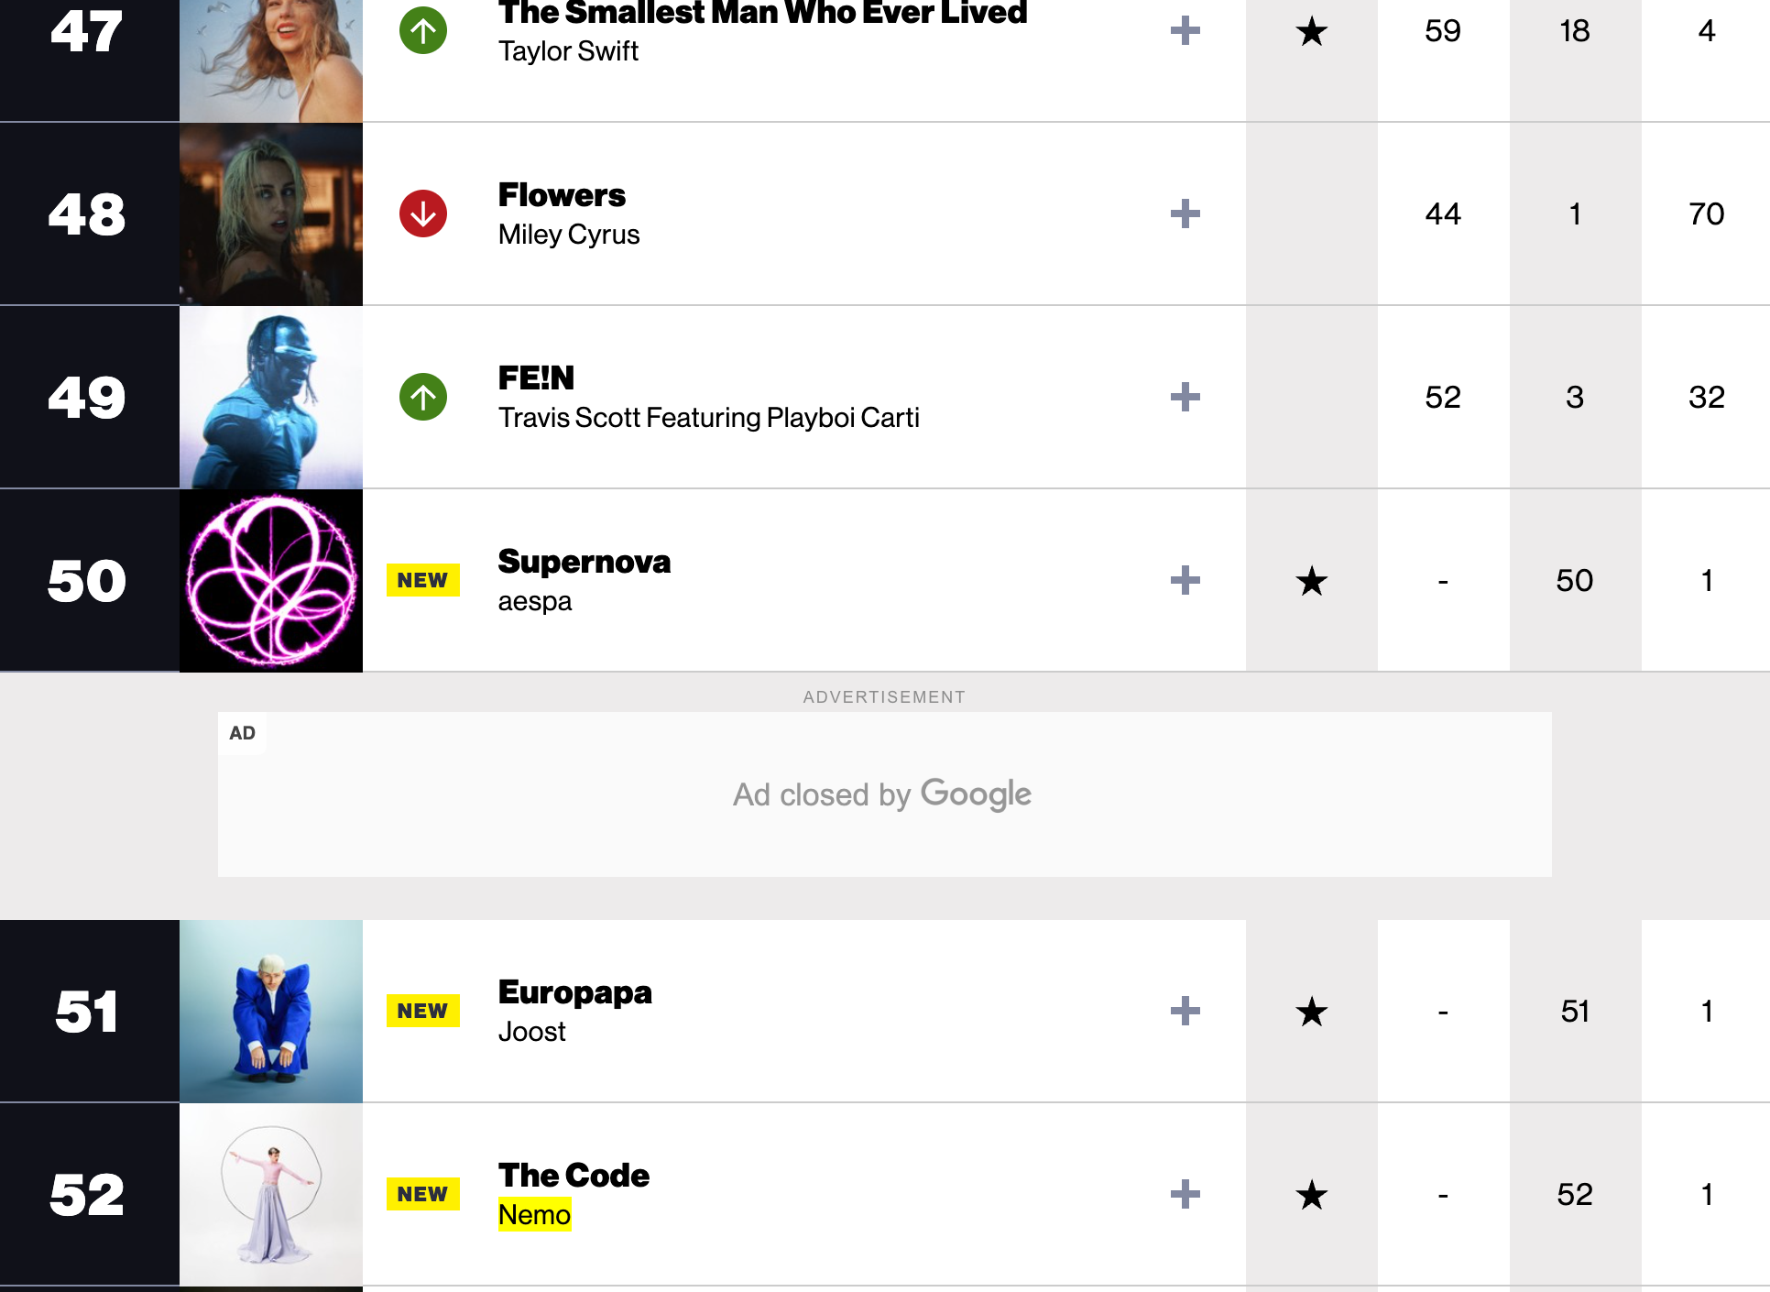Click plus icon beside Europapa
1770x1292 pixels.
1185,1011
